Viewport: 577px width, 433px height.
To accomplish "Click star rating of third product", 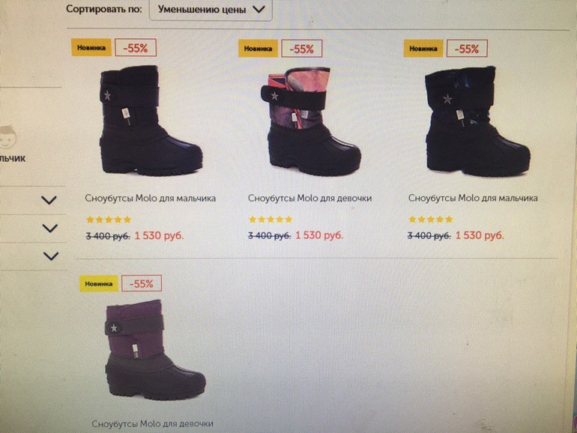I will click(431, 219).
